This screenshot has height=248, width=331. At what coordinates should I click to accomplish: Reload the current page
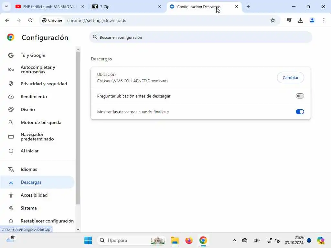[x=30, y=20]
